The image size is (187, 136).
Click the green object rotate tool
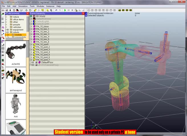(30, 10)
